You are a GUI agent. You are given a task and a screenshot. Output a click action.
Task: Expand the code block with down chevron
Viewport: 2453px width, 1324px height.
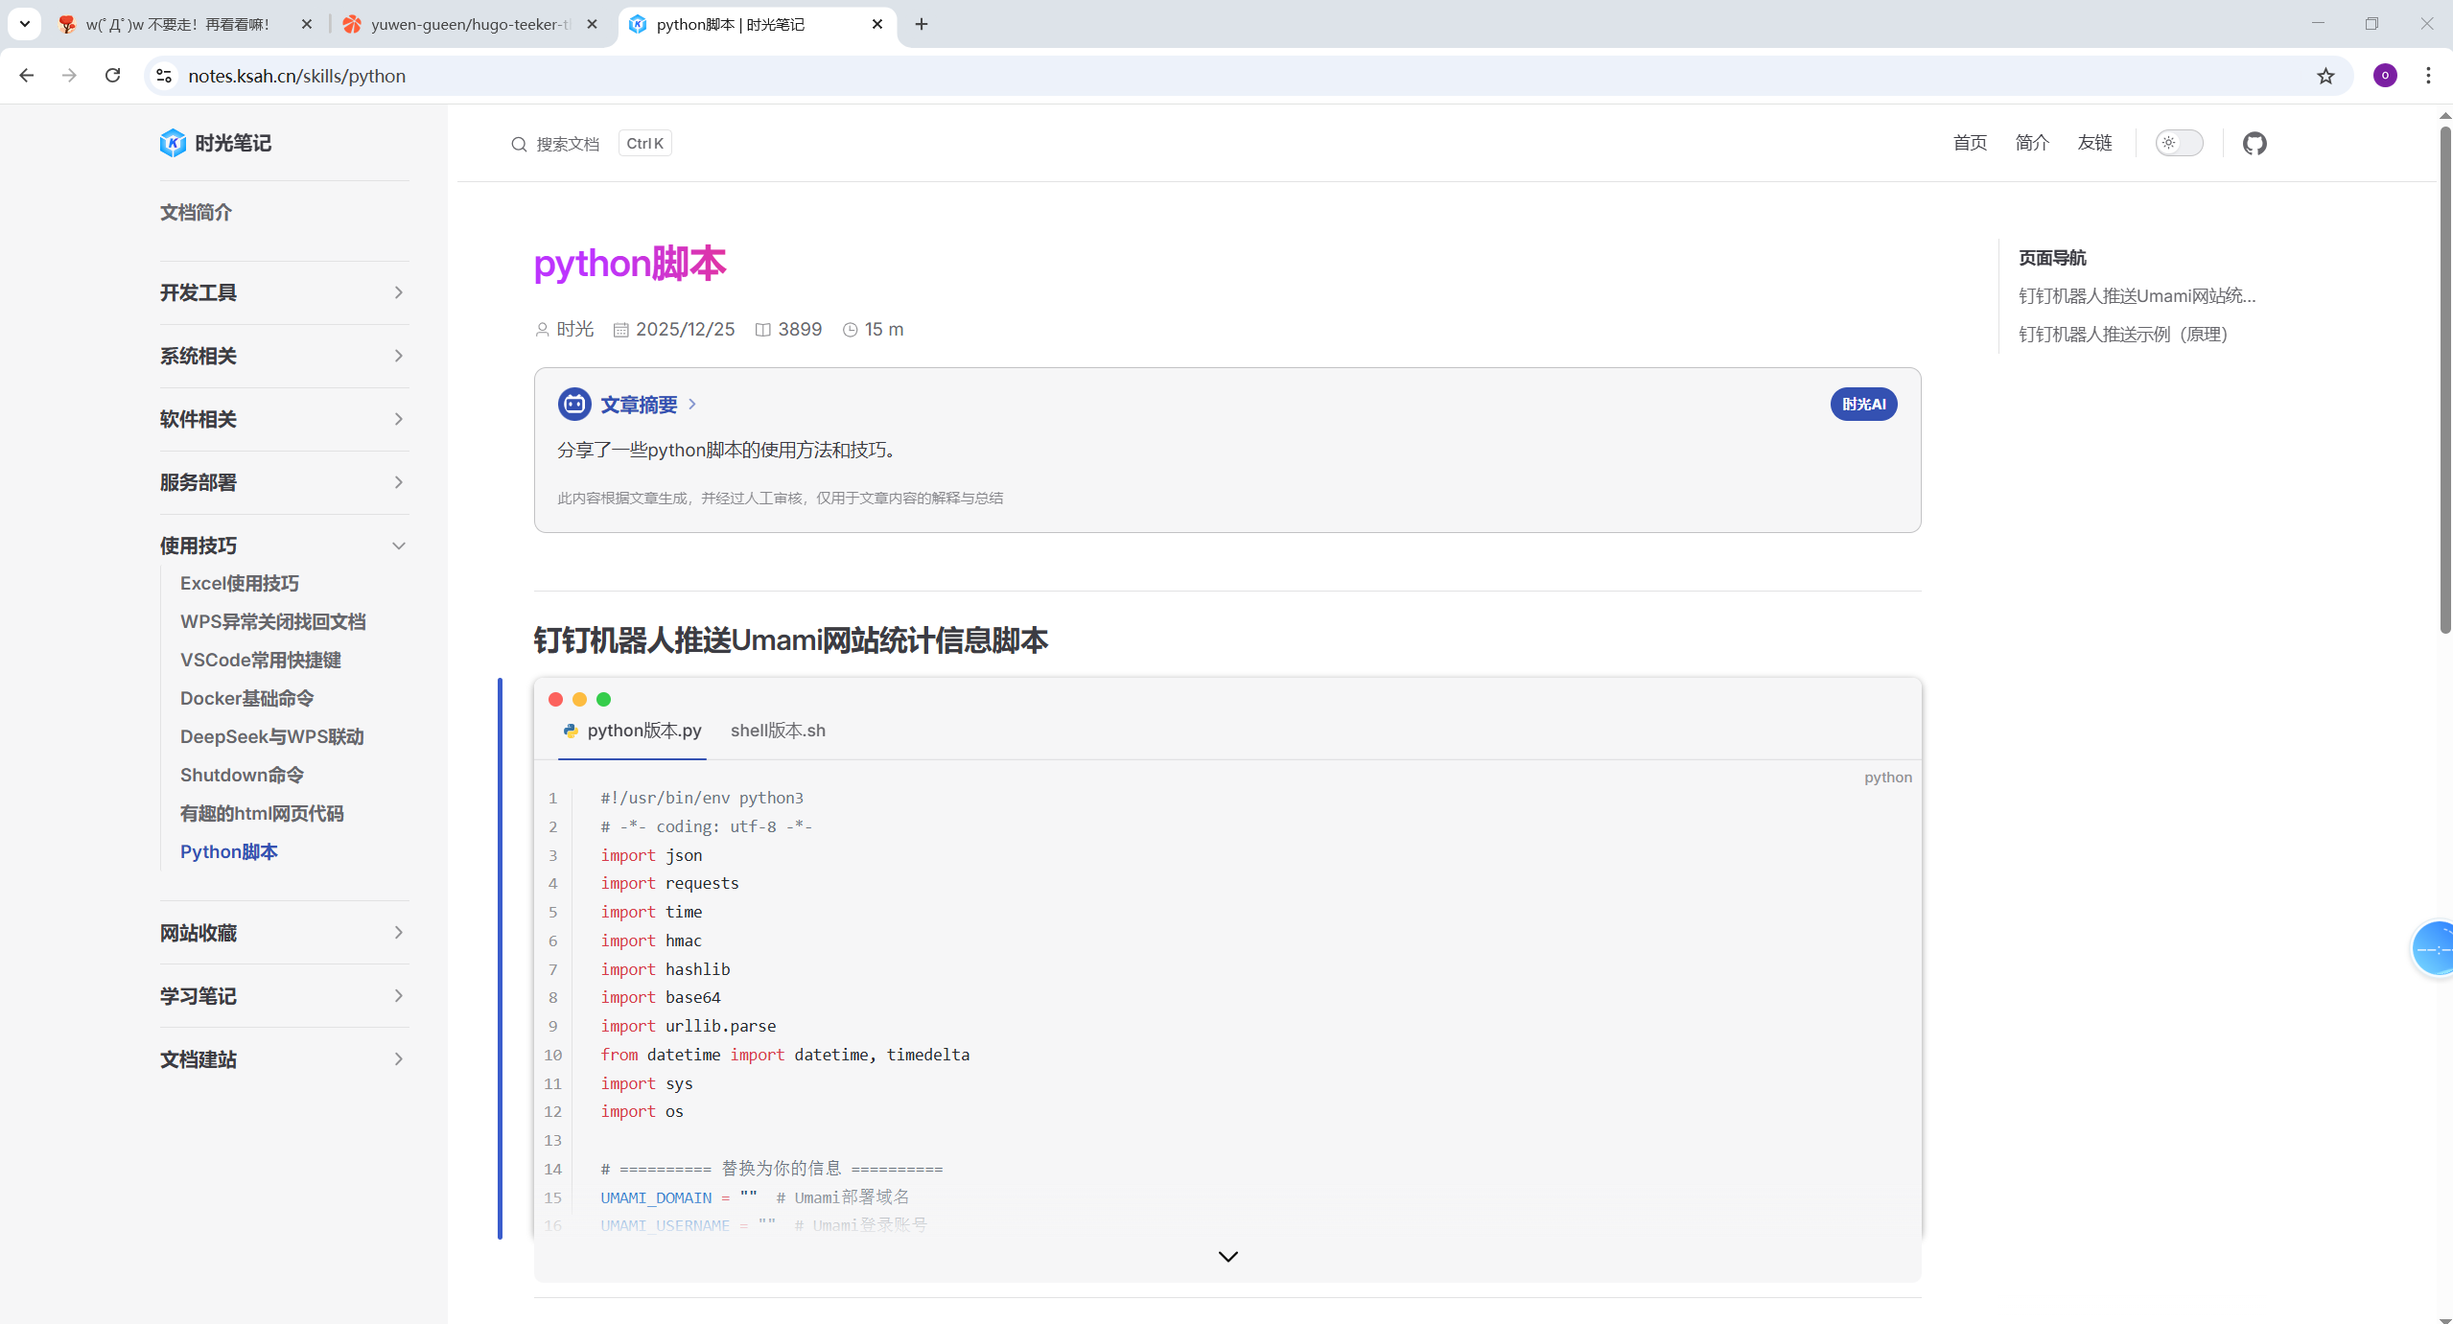pos(1227,1256)
